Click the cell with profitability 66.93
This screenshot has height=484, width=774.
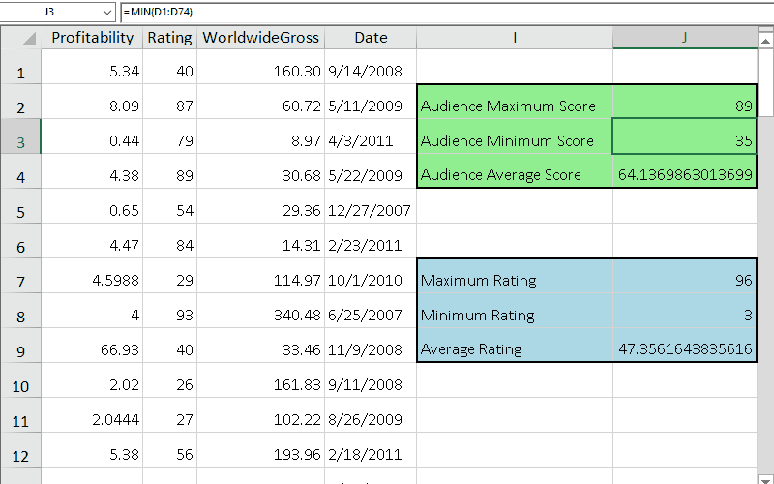pos(92,349)
